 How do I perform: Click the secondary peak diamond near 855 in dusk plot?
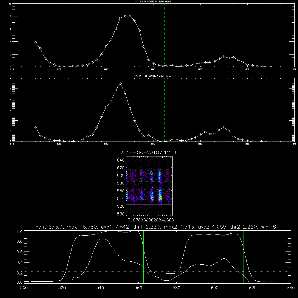click(224, 127)
